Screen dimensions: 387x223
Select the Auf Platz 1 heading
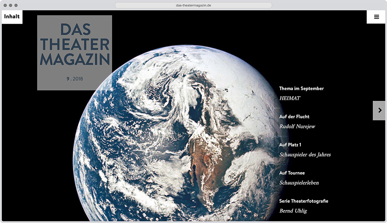pos(290,145)
